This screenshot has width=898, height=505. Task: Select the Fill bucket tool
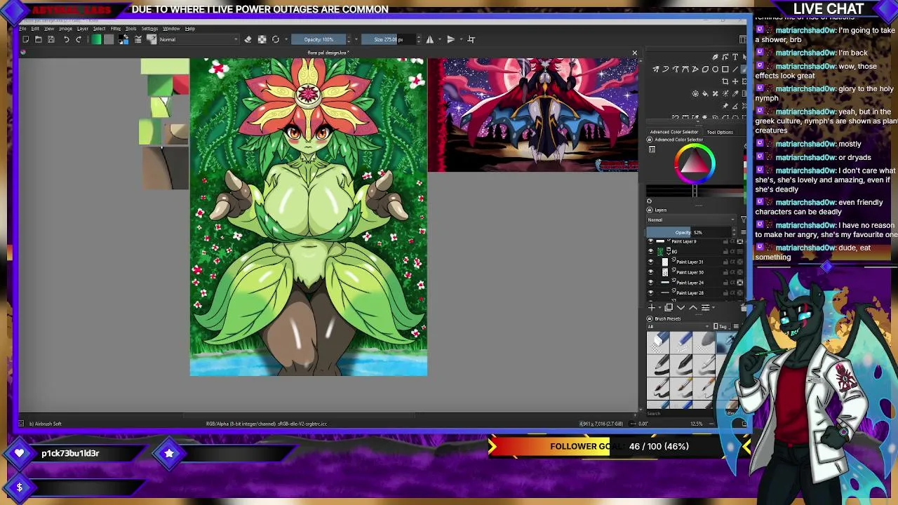(705, 93)
